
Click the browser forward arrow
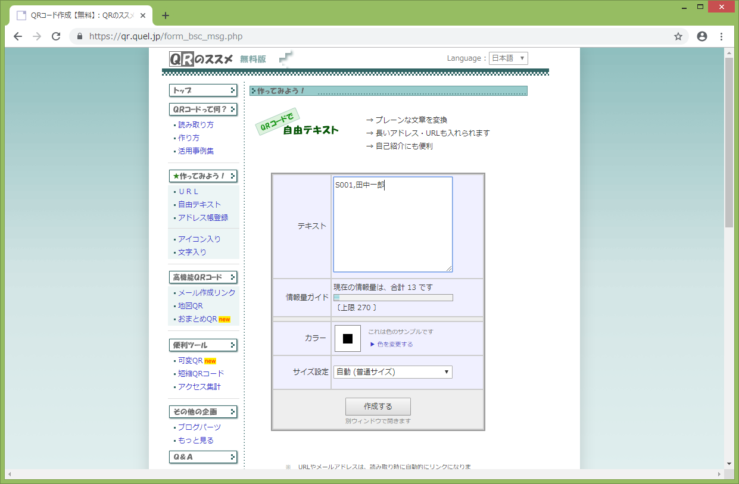click(37, 36)
